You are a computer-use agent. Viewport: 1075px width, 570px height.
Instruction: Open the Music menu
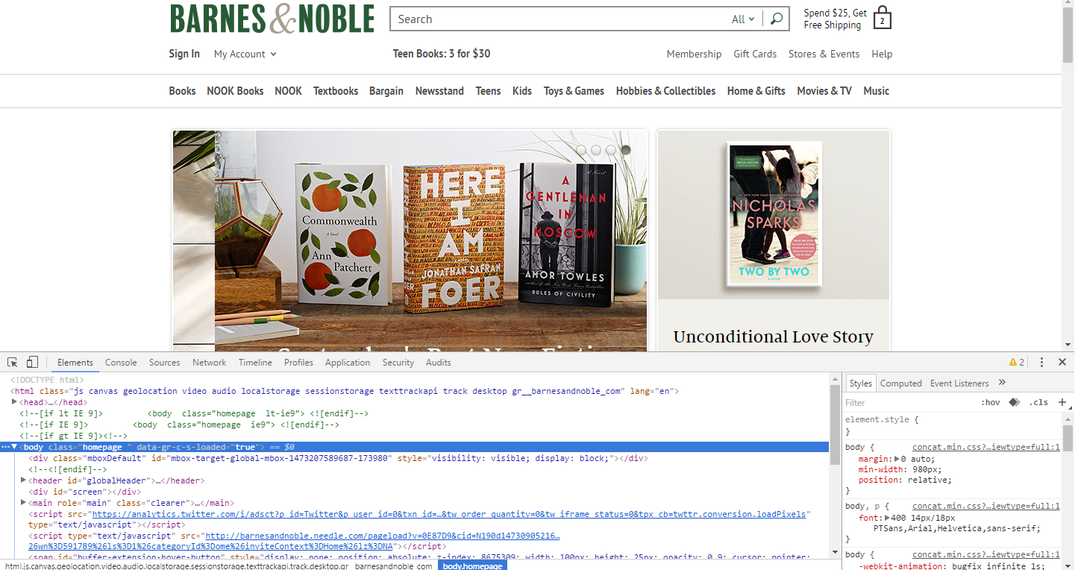tap(876, 91)
